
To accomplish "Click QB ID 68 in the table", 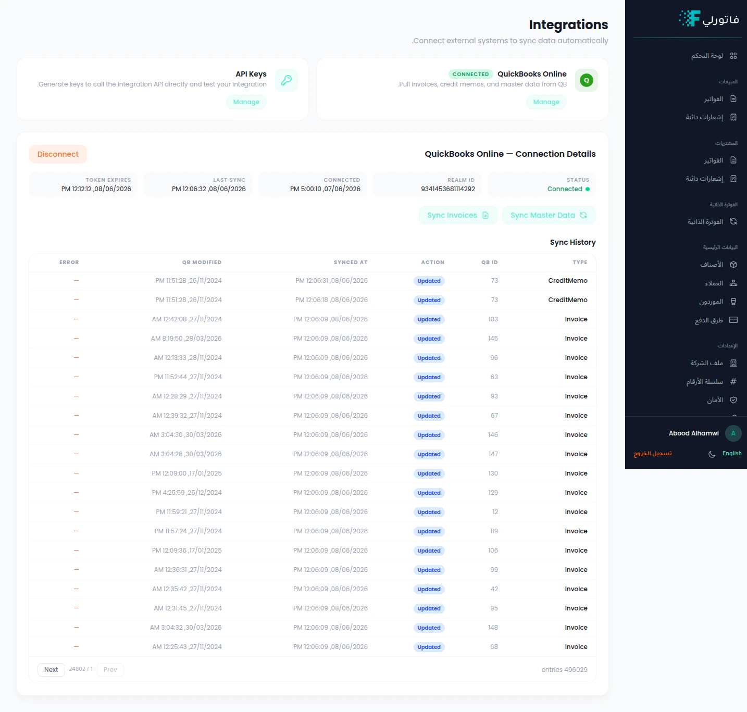I will 494,647.
